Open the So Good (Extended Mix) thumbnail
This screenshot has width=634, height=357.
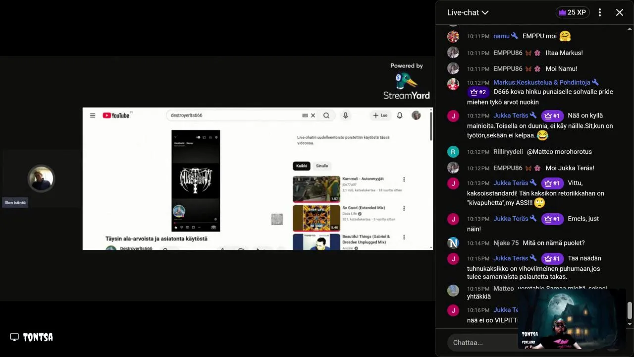click(x=317, y=218)
